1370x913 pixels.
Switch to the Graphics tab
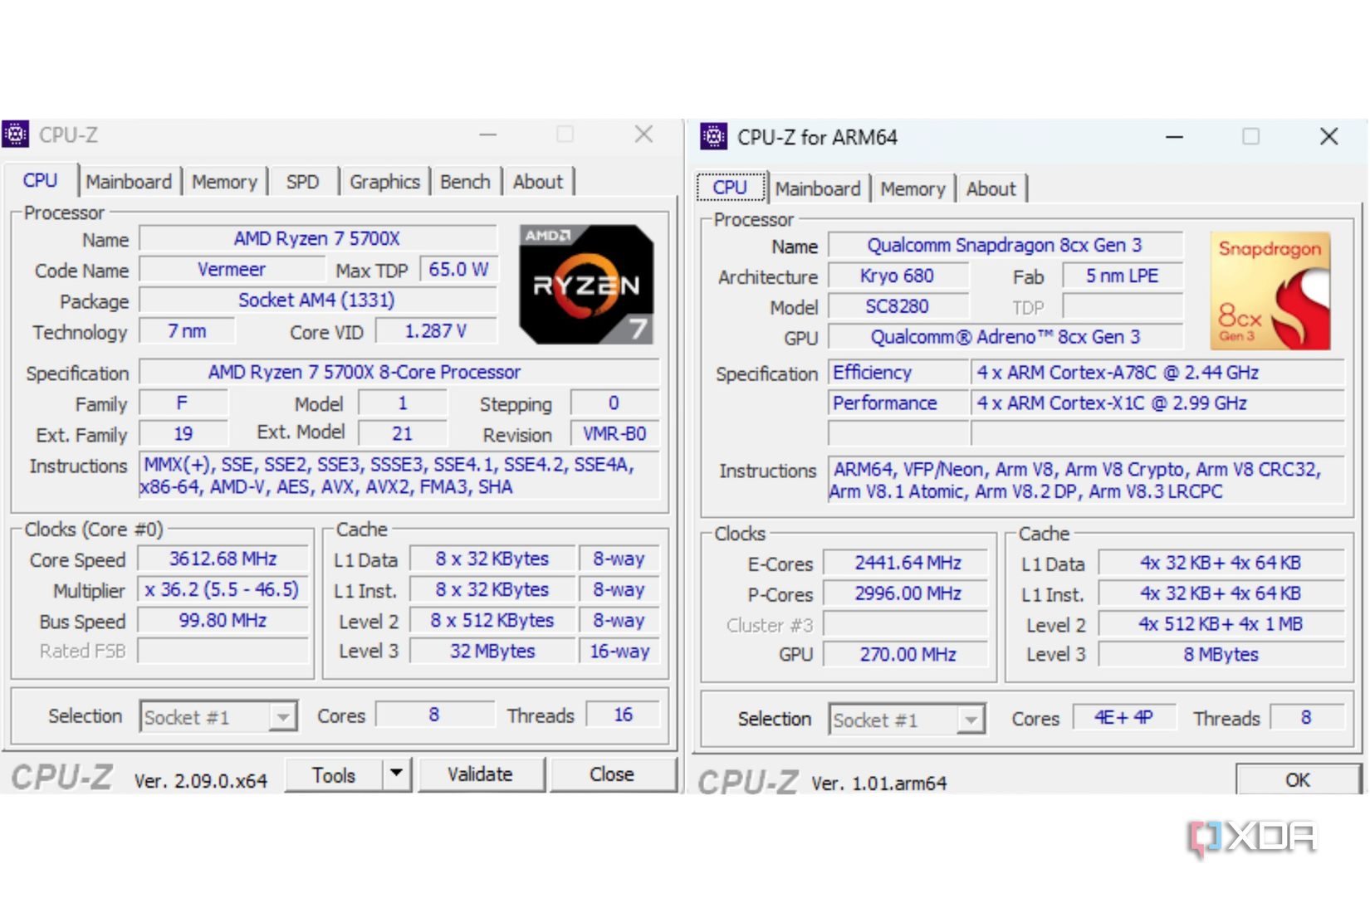tap(384, 181)
